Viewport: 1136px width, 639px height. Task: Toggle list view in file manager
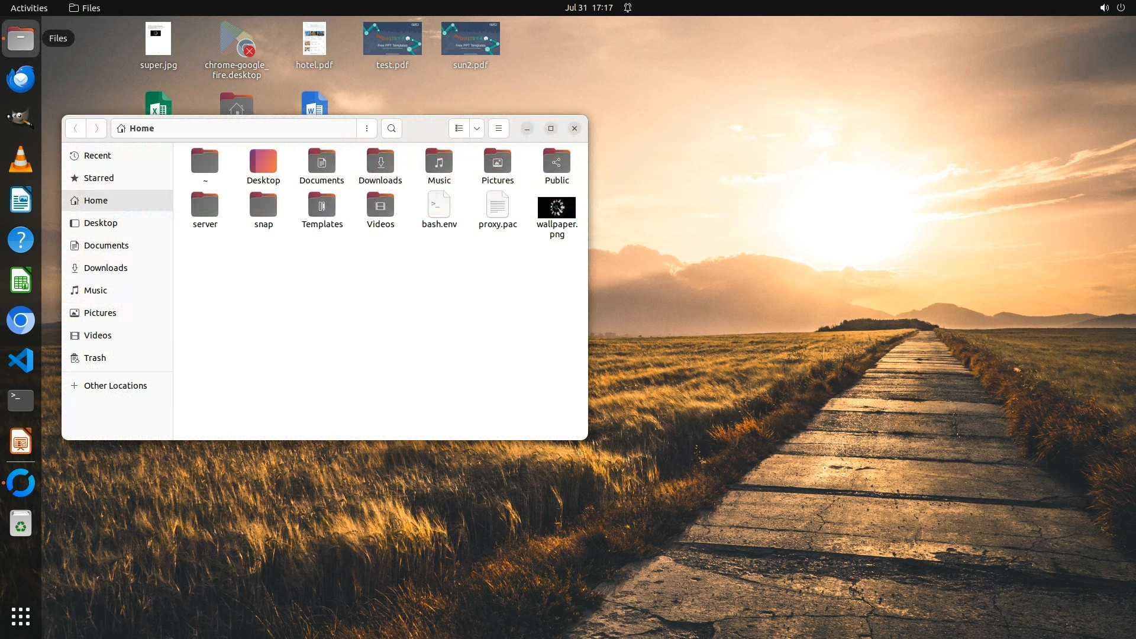[x=459, y=128]
